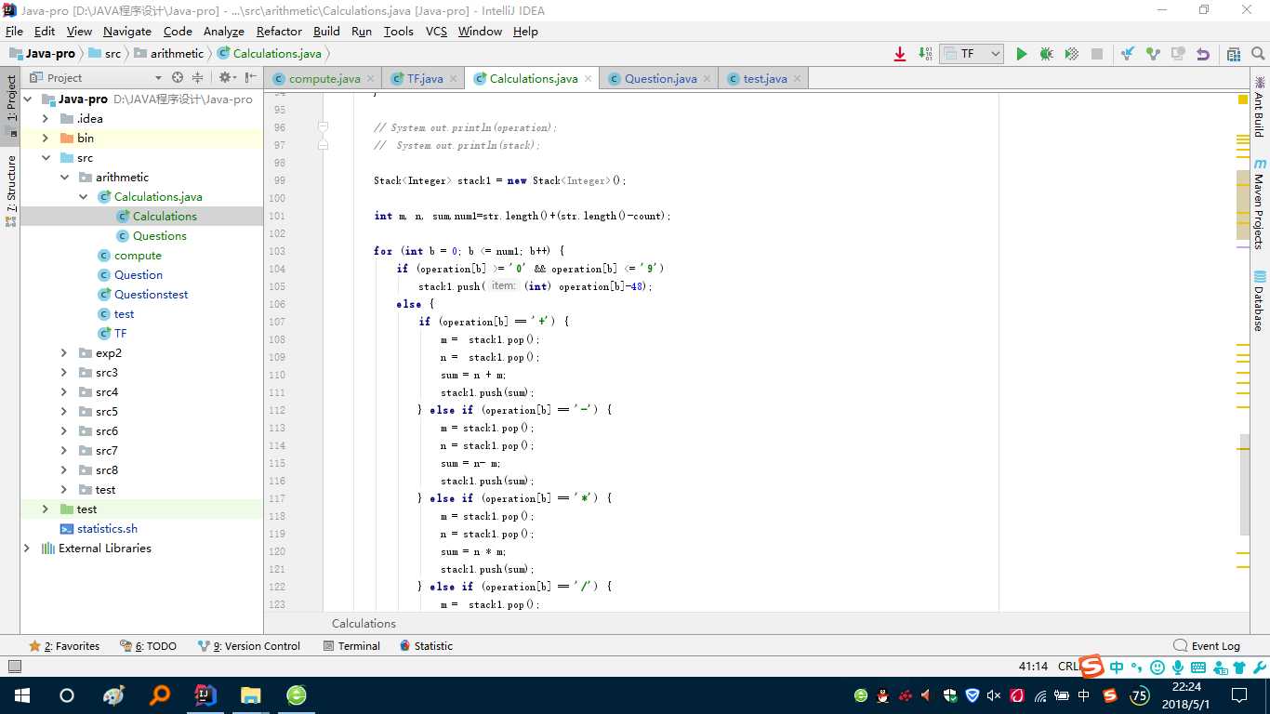Expand the bin folder

pyautogui.click(x=46, y=139)
